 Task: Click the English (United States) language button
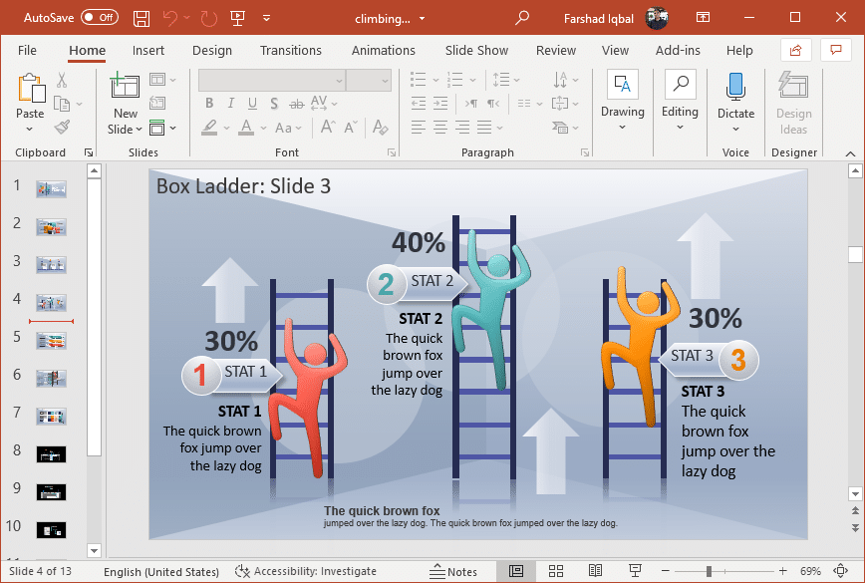pos(161,571)
